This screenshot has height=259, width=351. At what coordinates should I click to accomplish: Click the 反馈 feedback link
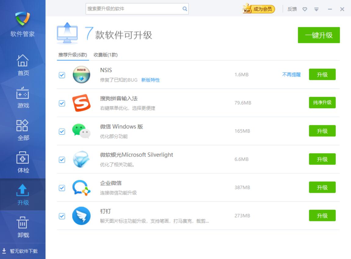click(x=292, y=9)
